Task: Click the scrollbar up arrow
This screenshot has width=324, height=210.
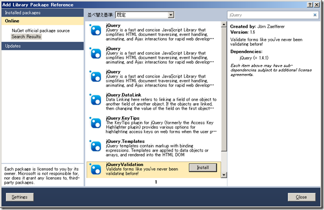Action: point(224,24)
